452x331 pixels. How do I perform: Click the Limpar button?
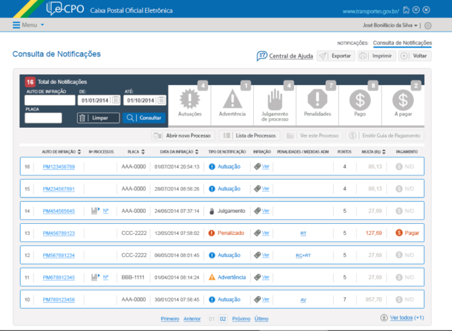tap(98, 118)
